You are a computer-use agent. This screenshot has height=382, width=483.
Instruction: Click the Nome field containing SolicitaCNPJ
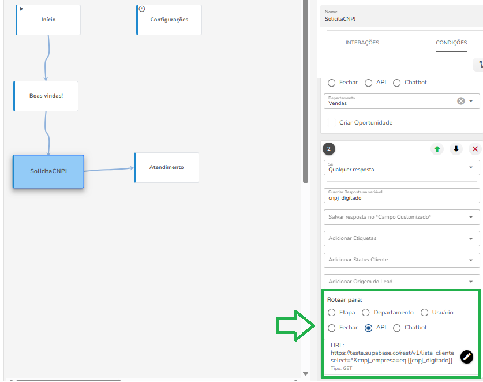pos(402,16)
